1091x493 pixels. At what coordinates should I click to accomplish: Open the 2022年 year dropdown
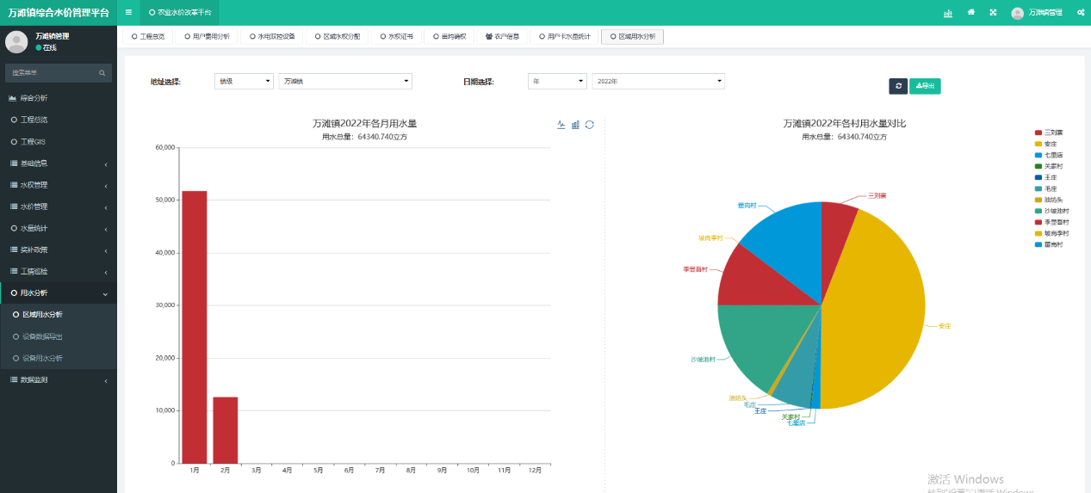[x=658, y=81]
